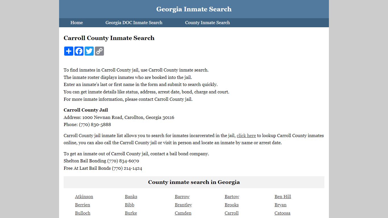Open the Bibb county link
The image size is (388, 218).
point(130,205)
